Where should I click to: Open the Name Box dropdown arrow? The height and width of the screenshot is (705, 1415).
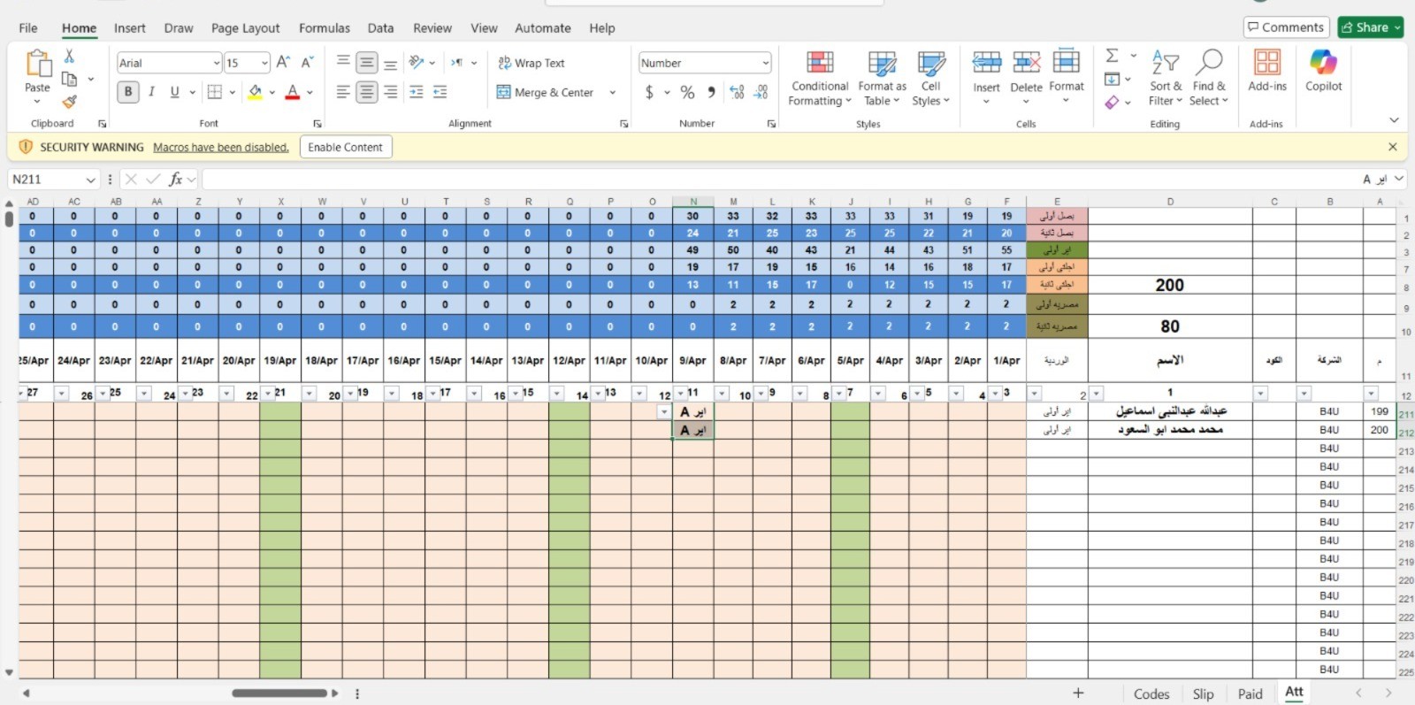click(90, 180)
